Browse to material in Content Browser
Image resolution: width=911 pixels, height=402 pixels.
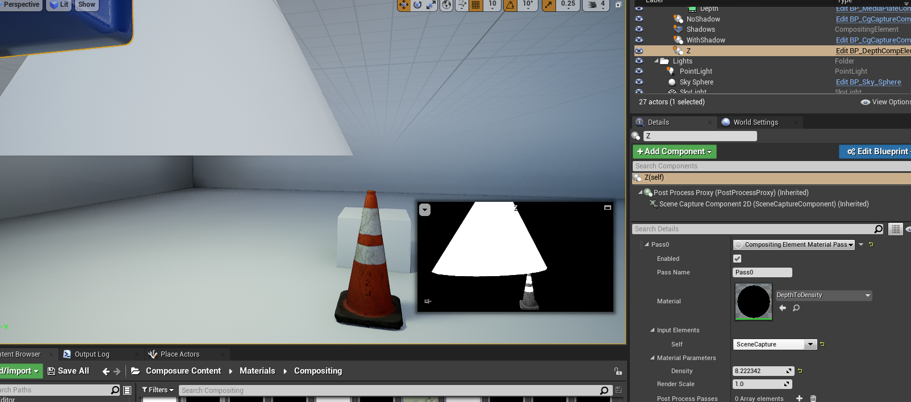click(796, 308)
